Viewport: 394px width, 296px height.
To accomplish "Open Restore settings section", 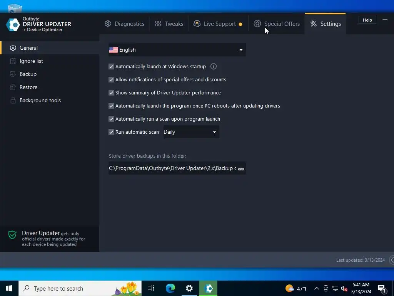I will pyautogui.click(x=50, y=87).
